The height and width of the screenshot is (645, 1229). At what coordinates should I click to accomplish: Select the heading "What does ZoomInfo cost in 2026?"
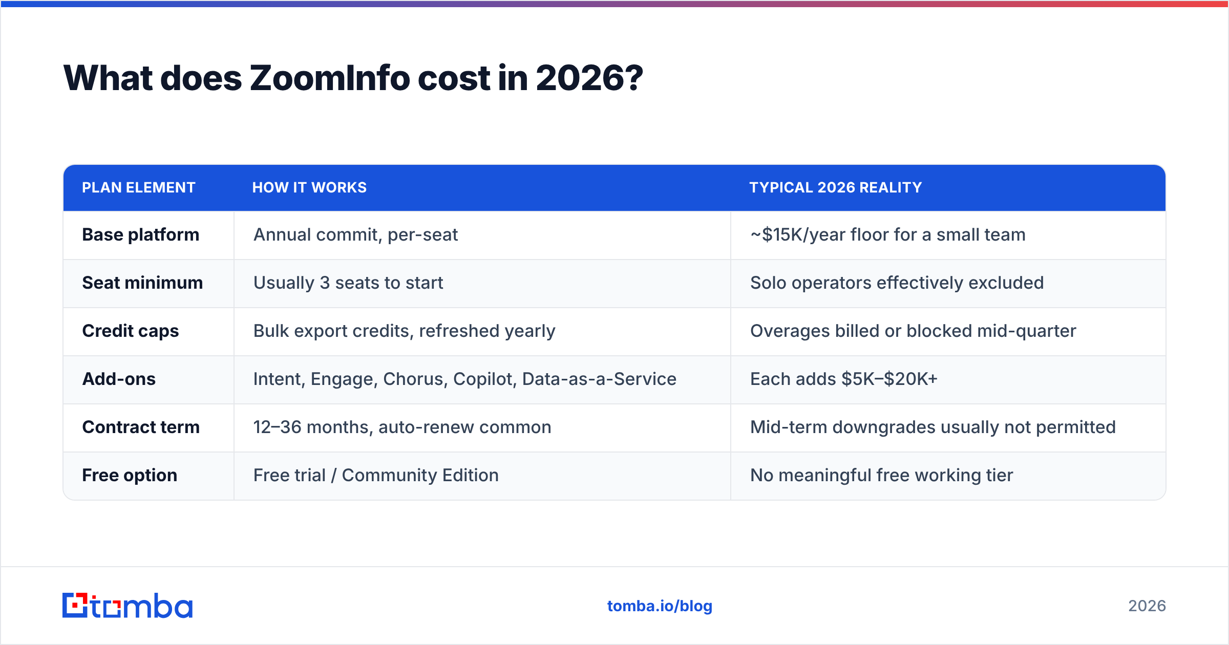353,78
